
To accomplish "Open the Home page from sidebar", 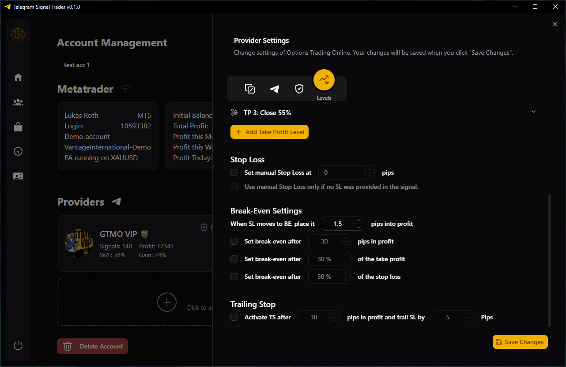I will [18, 77].
